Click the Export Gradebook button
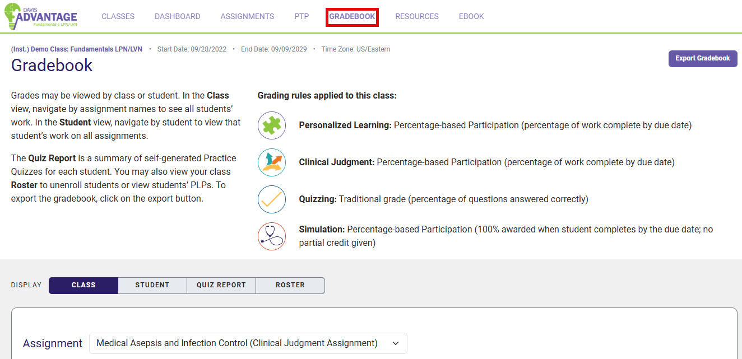Screen dimensions: 742x359 click(702, 58)
